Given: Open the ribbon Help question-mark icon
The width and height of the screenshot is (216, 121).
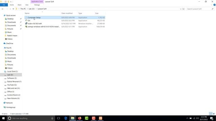Looking at the screenshot, I should point(215,5).
